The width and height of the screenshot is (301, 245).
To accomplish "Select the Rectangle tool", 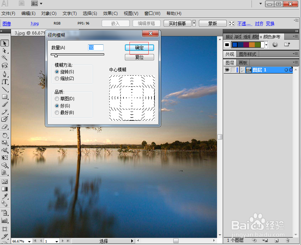I will point(4,97).
